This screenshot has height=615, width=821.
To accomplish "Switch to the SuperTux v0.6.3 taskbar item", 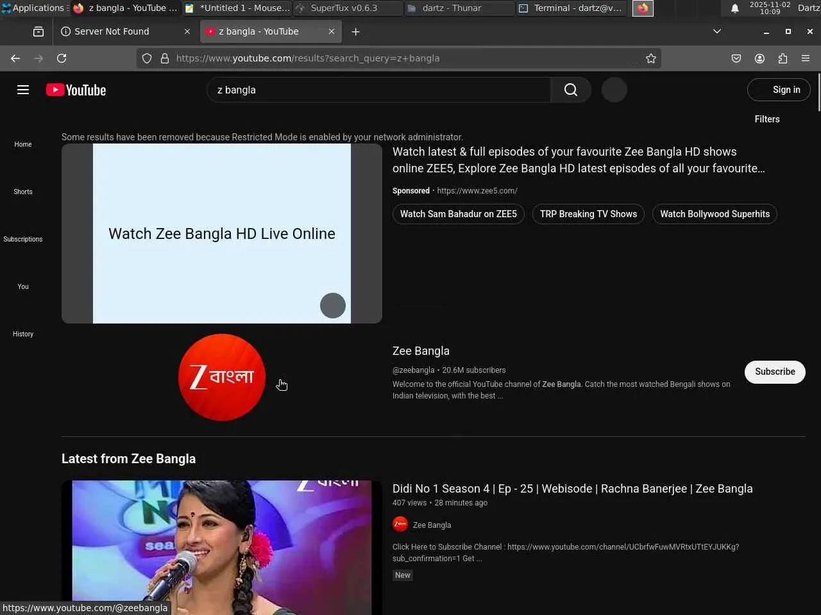I will coord(348,8).
